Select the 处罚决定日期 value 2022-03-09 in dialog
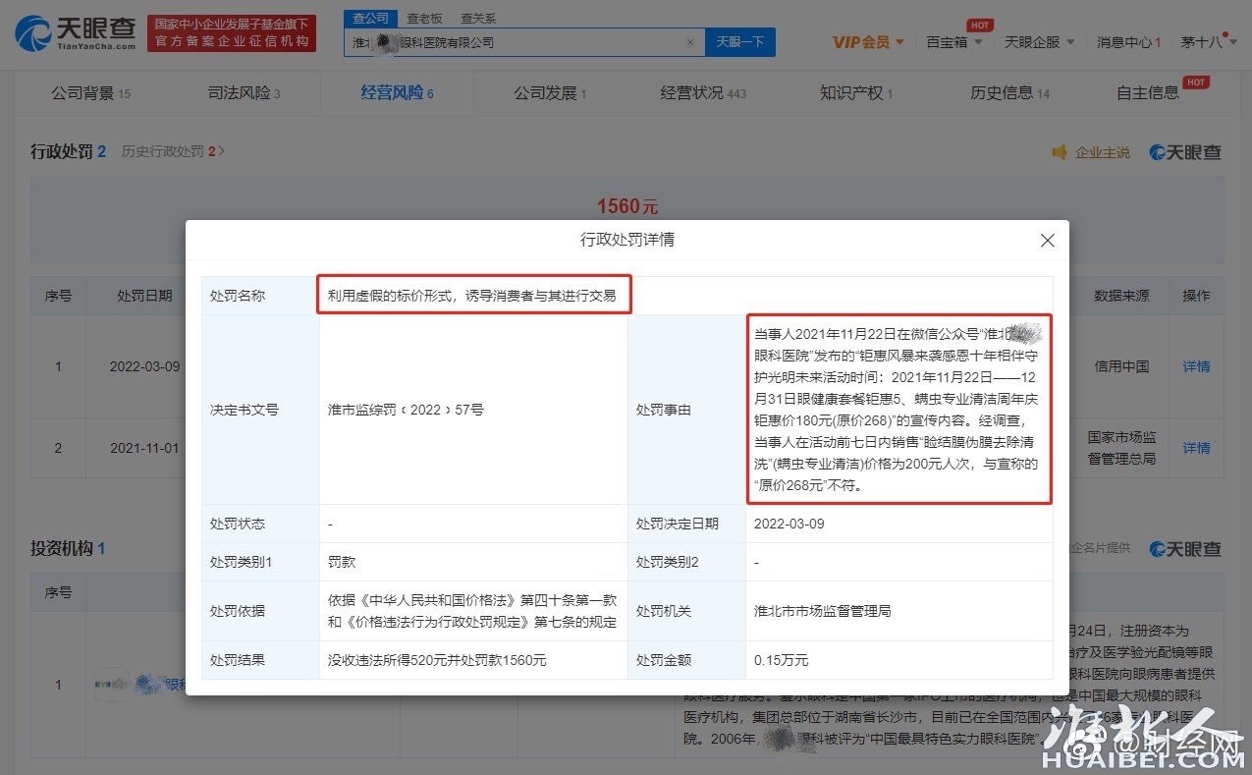1252x775 pixels. (789, 524)
